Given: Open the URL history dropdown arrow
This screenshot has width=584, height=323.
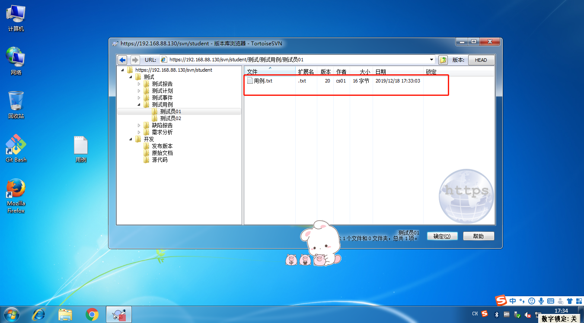Looking at the screenshot, I should click(x=432, y=60).
